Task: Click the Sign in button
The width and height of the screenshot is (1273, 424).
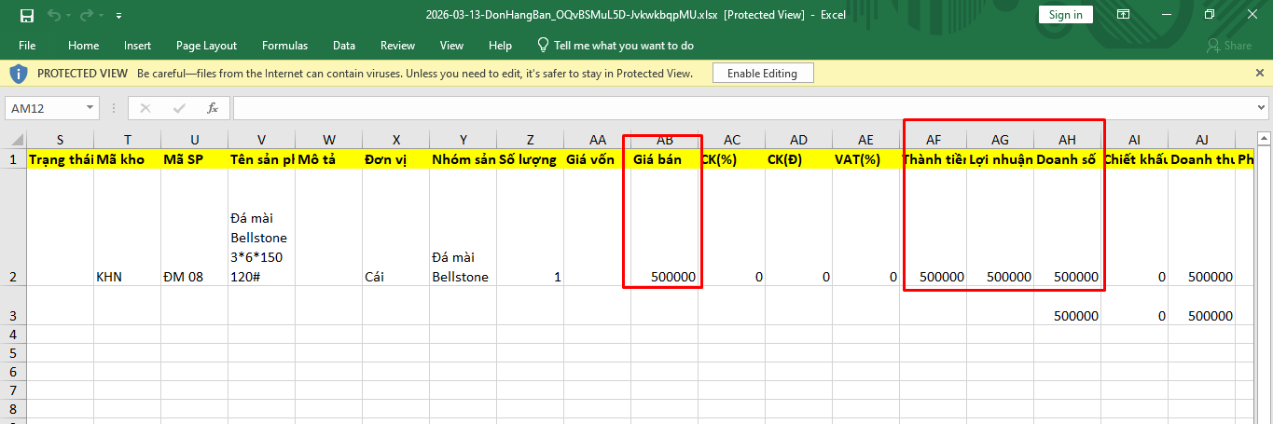Action: point(1065,15)
